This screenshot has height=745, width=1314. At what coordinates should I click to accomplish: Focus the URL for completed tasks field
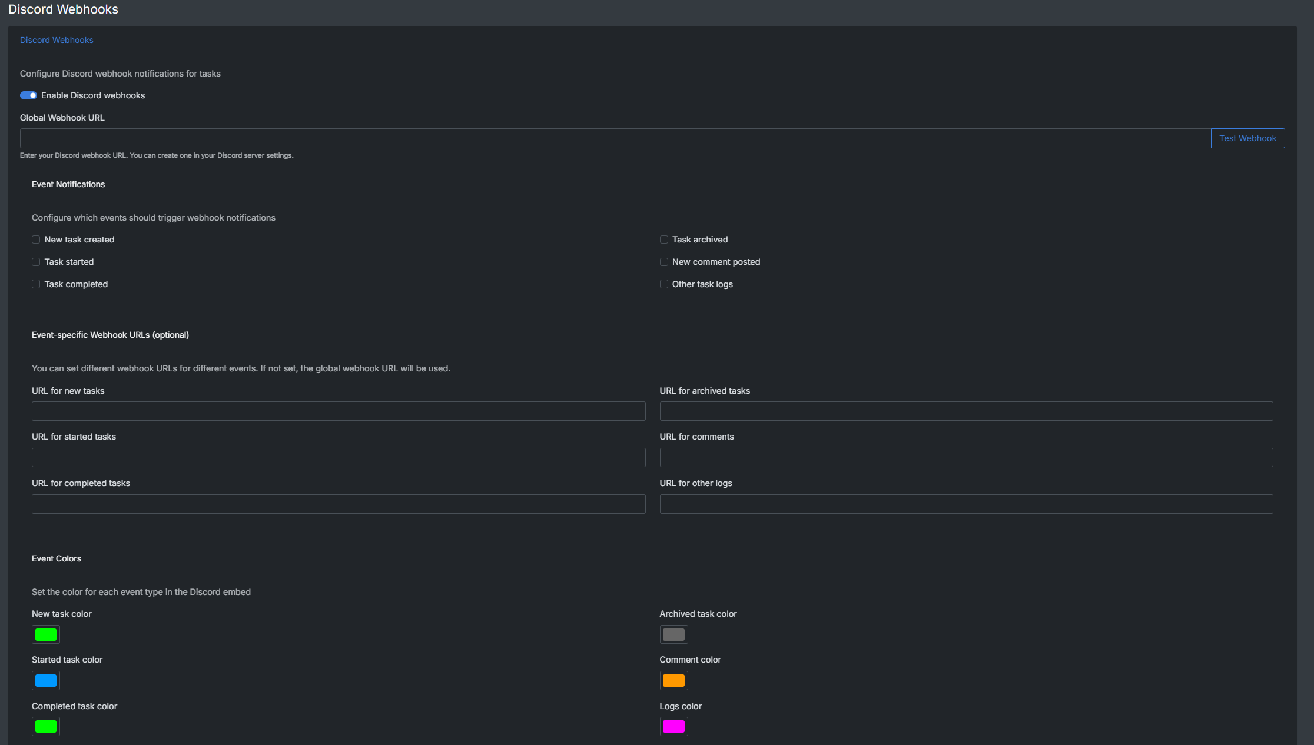coord(339,504)
